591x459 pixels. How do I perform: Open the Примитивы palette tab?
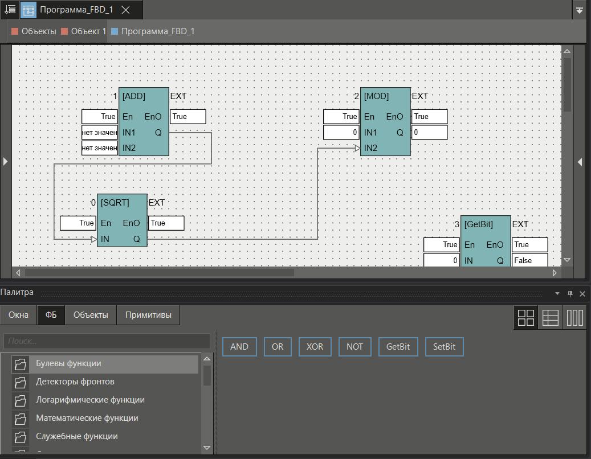tap(148, 315)
